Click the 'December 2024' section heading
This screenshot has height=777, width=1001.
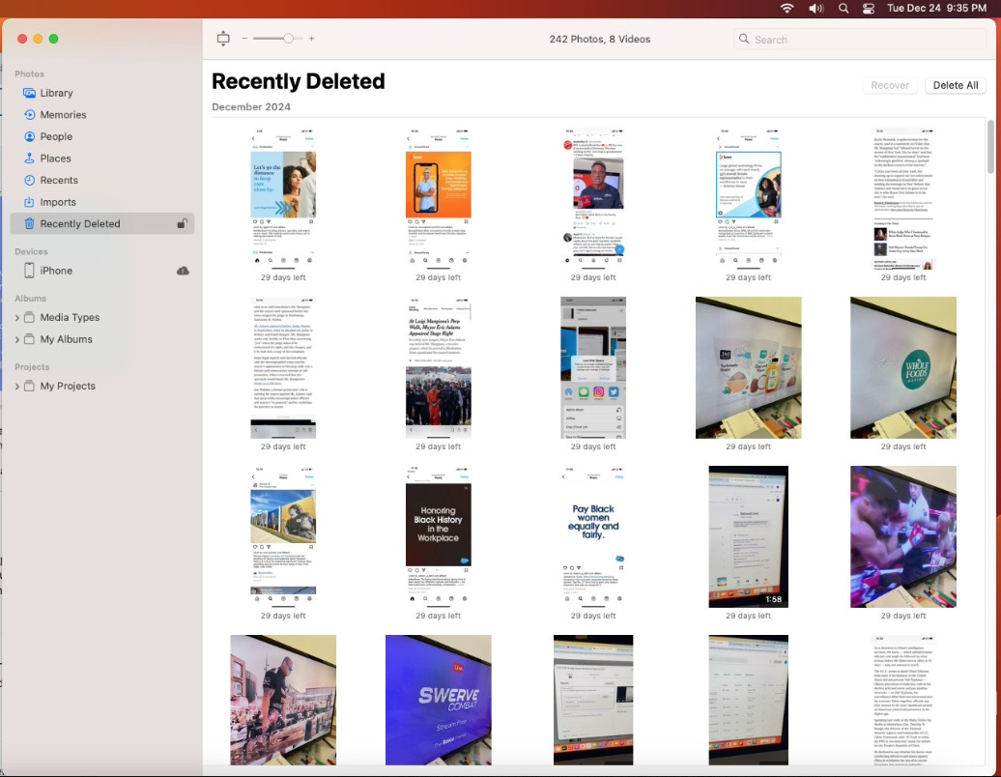(x=251, y=107)
